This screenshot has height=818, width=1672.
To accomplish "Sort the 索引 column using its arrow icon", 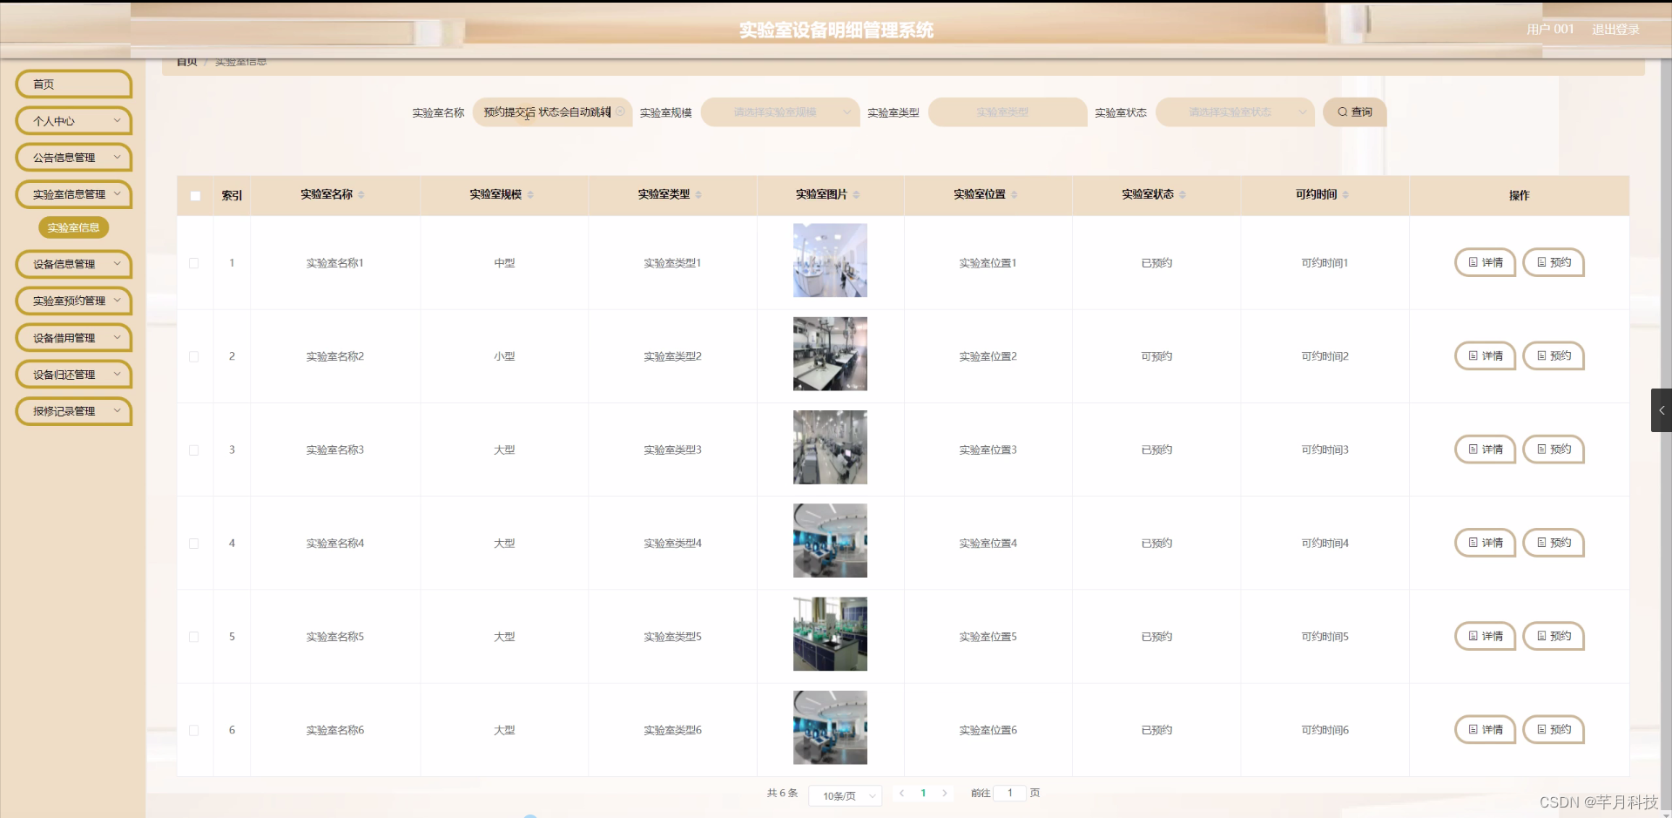I will tap(245, 195).
